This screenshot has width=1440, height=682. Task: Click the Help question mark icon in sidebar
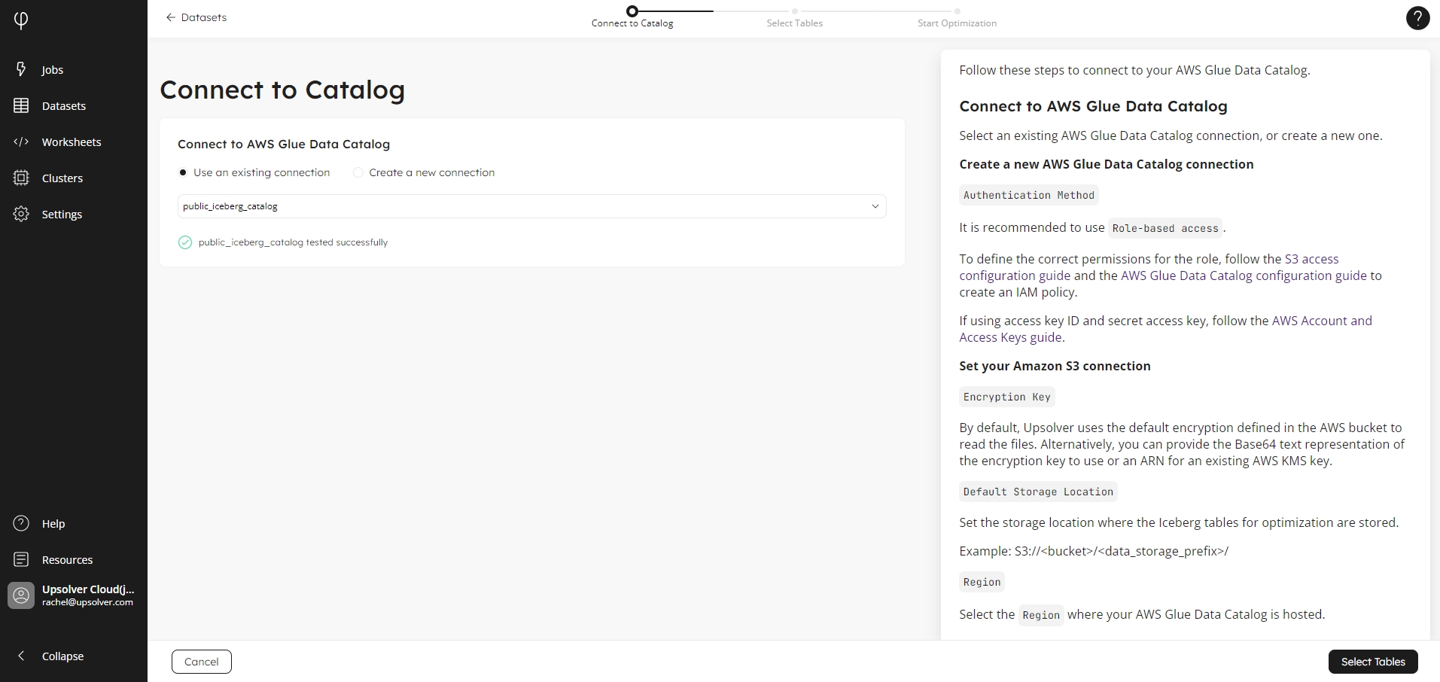click(x=21, y=523)
